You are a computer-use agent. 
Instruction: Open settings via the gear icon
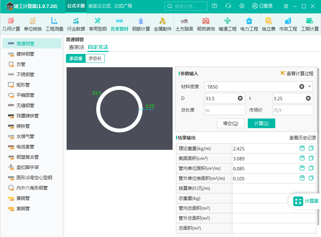[x=242, y=6]
